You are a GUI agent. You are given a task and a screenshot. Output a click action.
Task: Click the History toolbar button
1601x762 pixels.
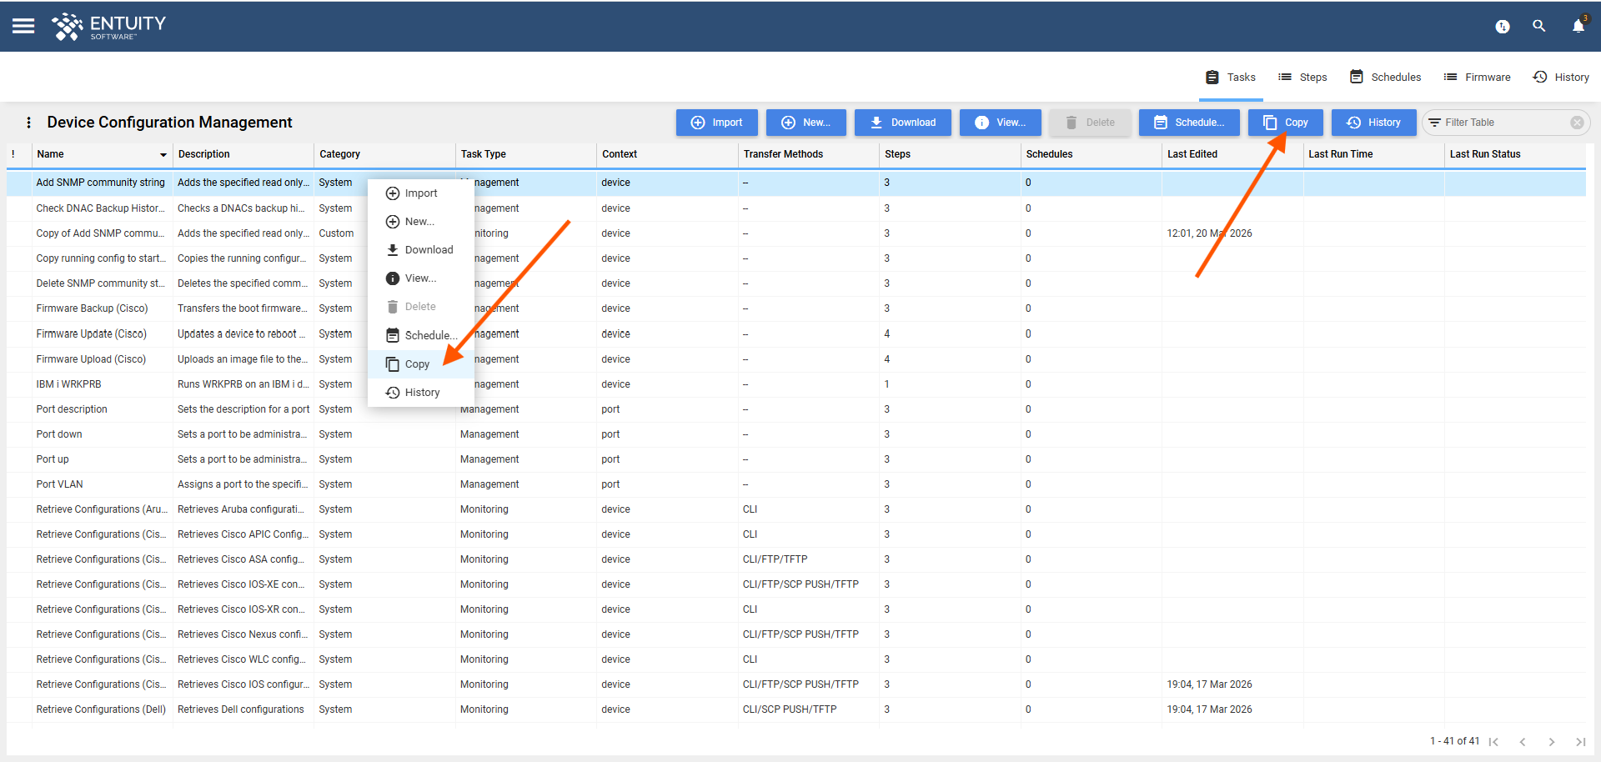coord(1374,123)
